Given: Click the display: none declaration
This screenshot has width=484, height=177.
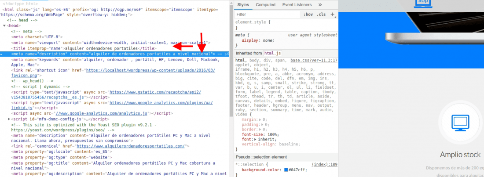Looking at the screenshot, I should [258, 40].
